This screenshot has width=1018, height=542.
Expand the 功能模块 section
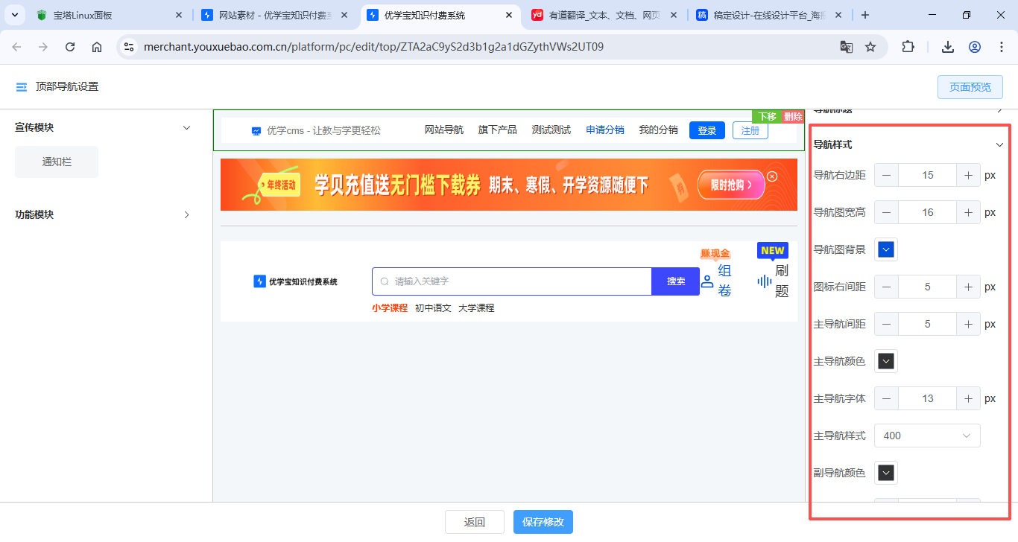pyautogui.click(x=187, y=215)
